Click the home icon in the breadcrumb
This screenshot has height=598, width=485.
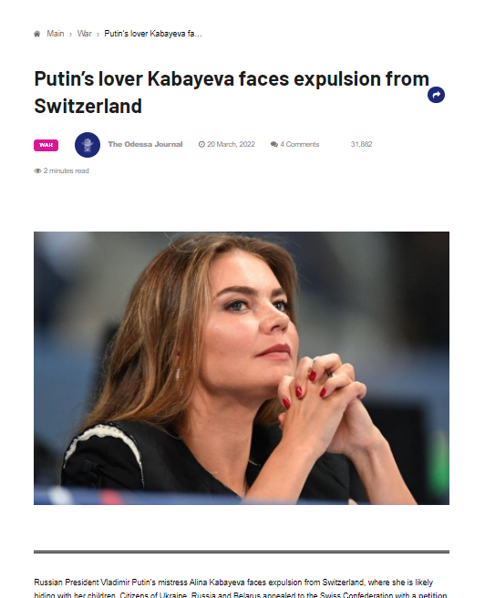click(37, 34)
